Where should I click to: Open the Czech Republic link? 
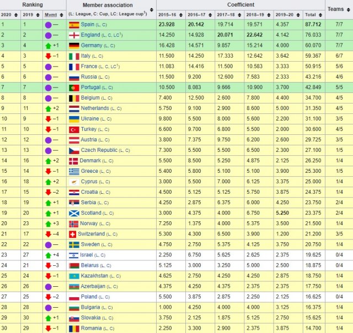click(99, 150)
